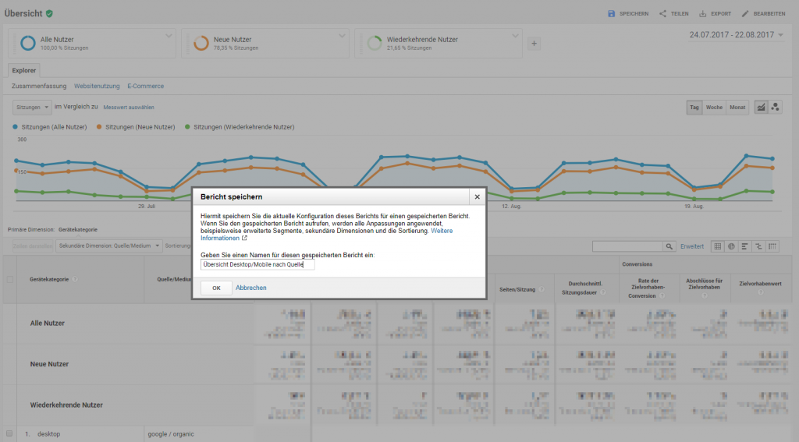
Task: Open the Websitenutzung sub-tab
Action: [97, 86]
